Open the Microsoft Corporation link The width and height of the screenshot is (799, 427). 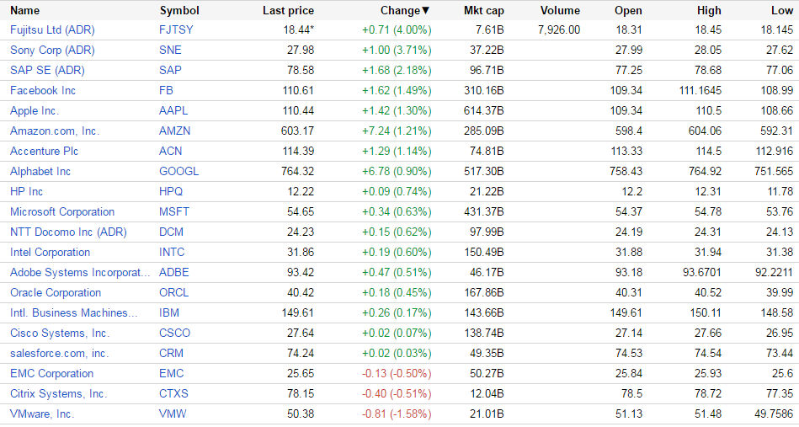[62, 211]
